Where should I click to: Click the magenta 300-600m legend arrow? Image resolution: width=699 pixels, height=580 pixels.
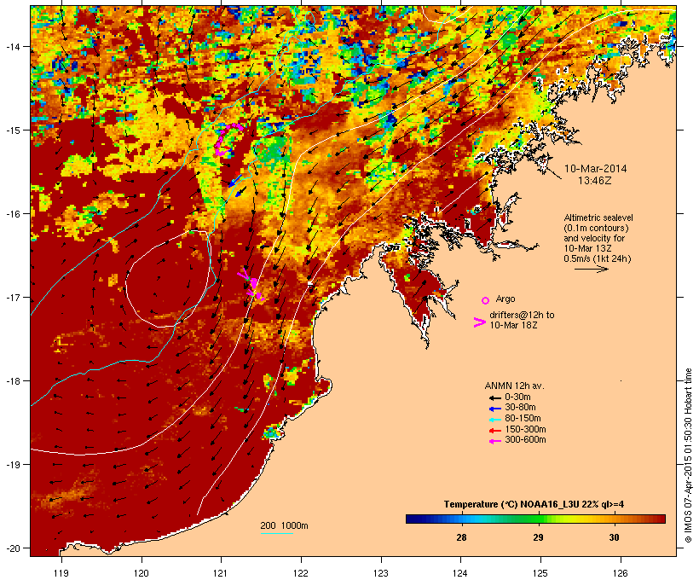494,441
